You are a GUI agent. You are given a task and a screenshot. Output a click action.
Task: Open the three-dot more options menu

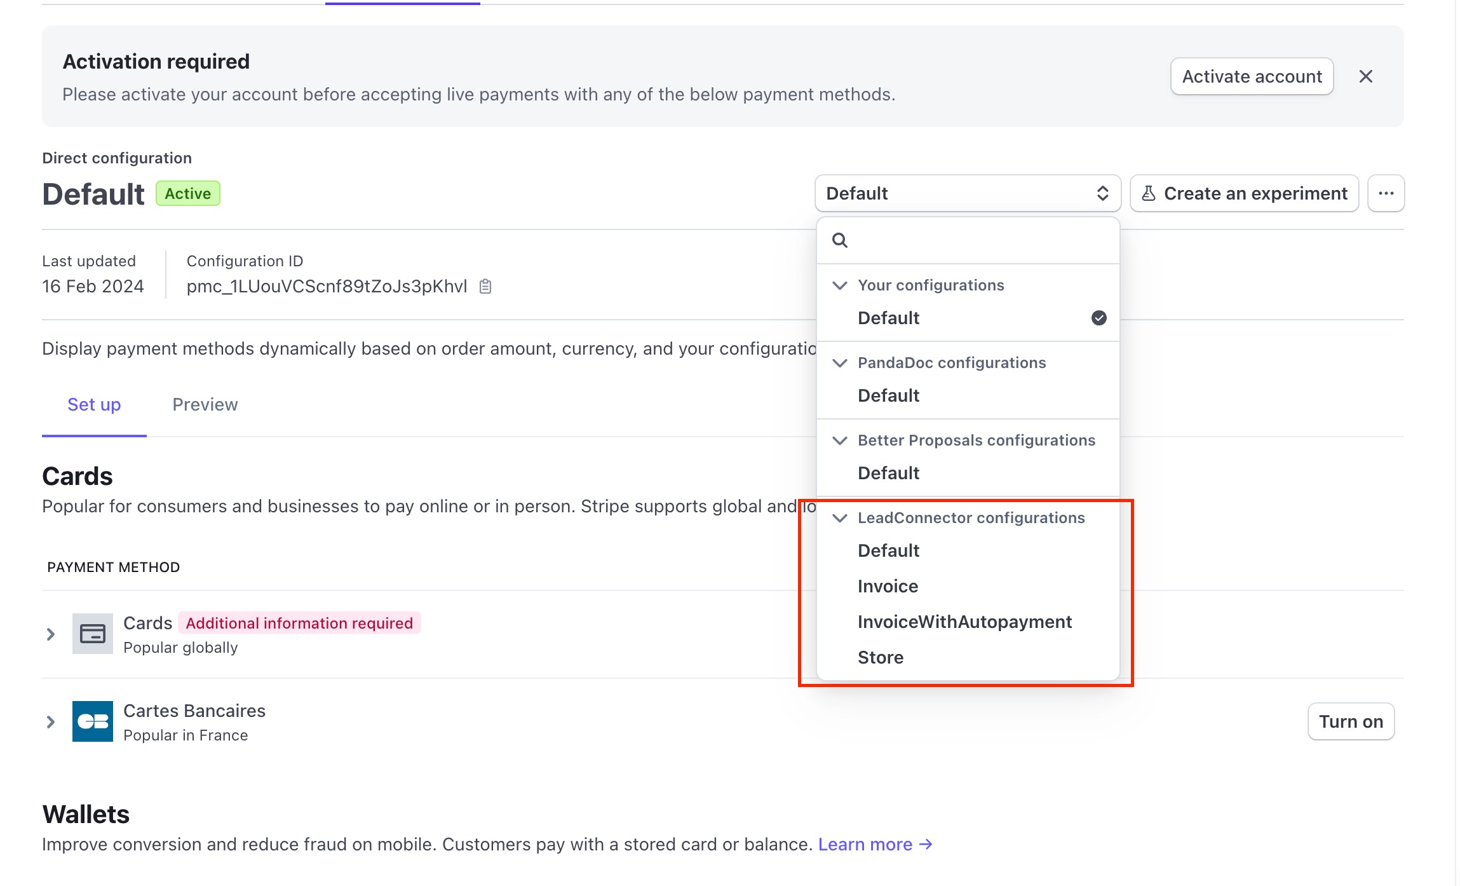1386,193
